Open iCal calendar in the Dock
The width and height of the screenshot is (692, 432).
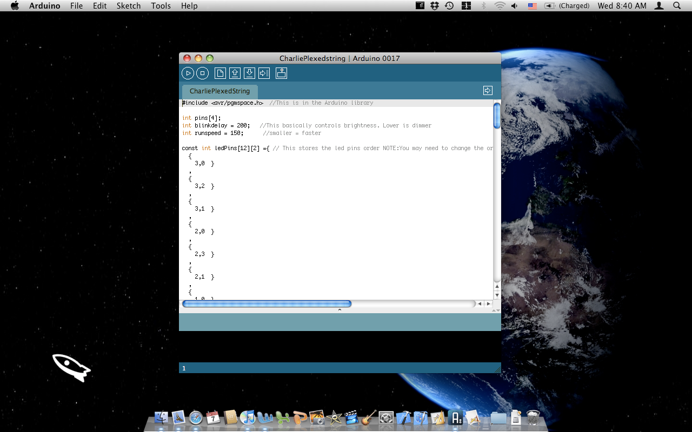(214, 417)
